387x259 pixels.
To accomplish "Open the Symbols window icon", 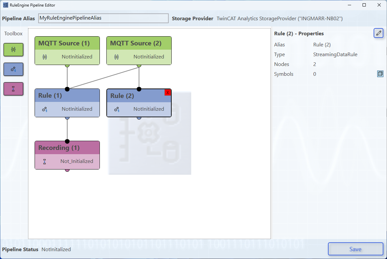I will (380, 73).
